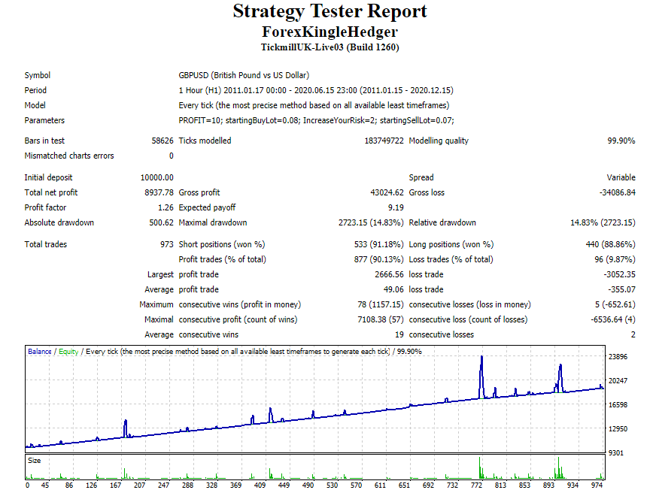Click the Bars in test value 58626
The height and width of the screenshot is (493, 656).
[162, 141]
